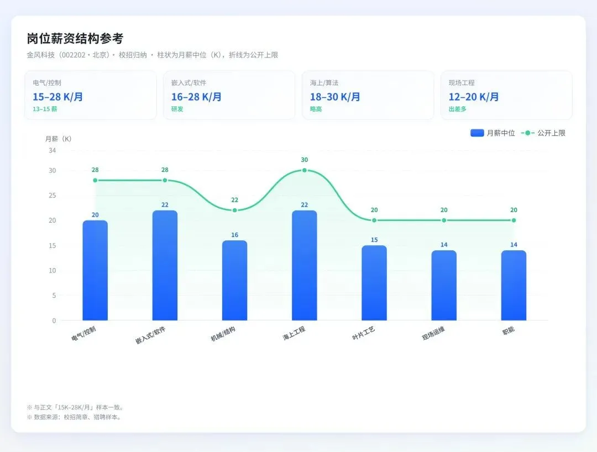597x452 pixels.
Task: Click the 机械/结构 x-axis label
Action: pyautogui.click(x=223, y=334)
